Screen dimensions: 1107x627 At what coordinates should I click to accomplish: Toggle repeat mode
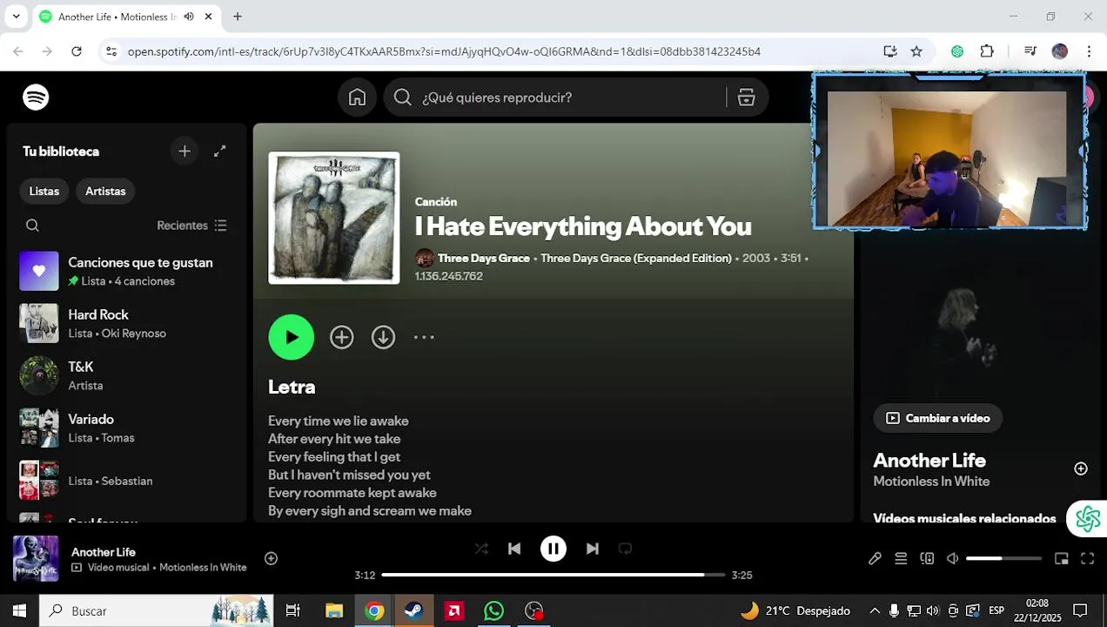tap(625, 549)
